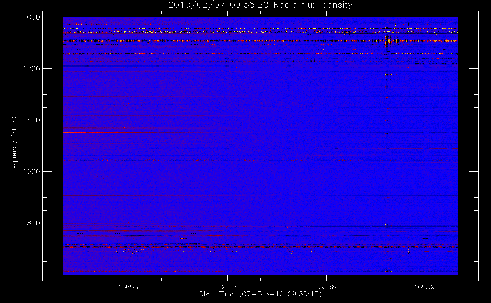Click the 1600 frequency tick label
The image size is (491, 303).
(x=32, y=172)
